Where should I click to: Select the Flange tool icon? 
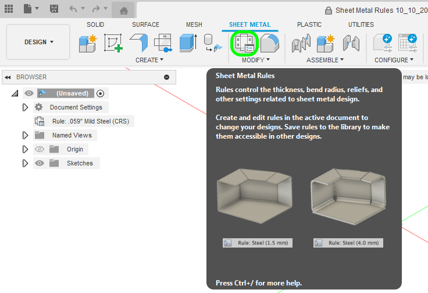(138, 43)
